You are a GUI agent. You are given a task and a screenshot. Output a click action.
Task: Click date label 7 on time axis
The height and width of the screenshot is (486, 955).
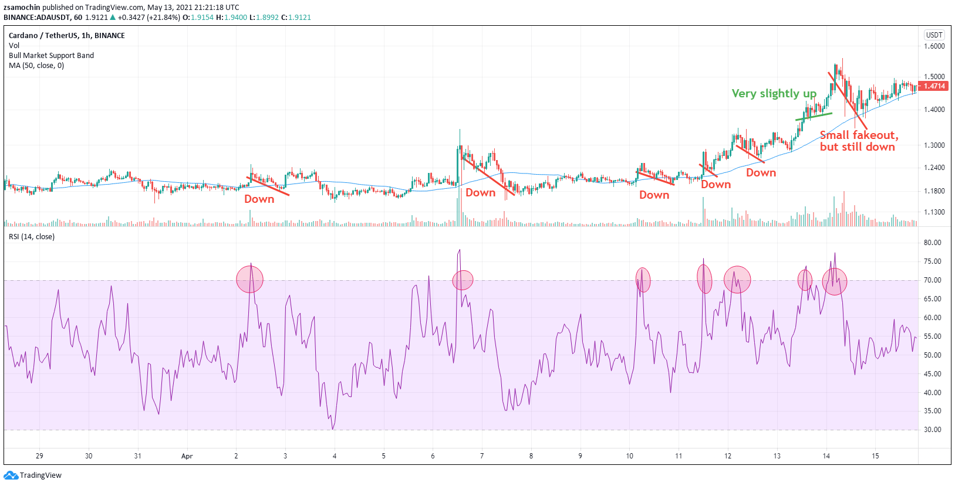pyautogui.click(x=482, y=456)
